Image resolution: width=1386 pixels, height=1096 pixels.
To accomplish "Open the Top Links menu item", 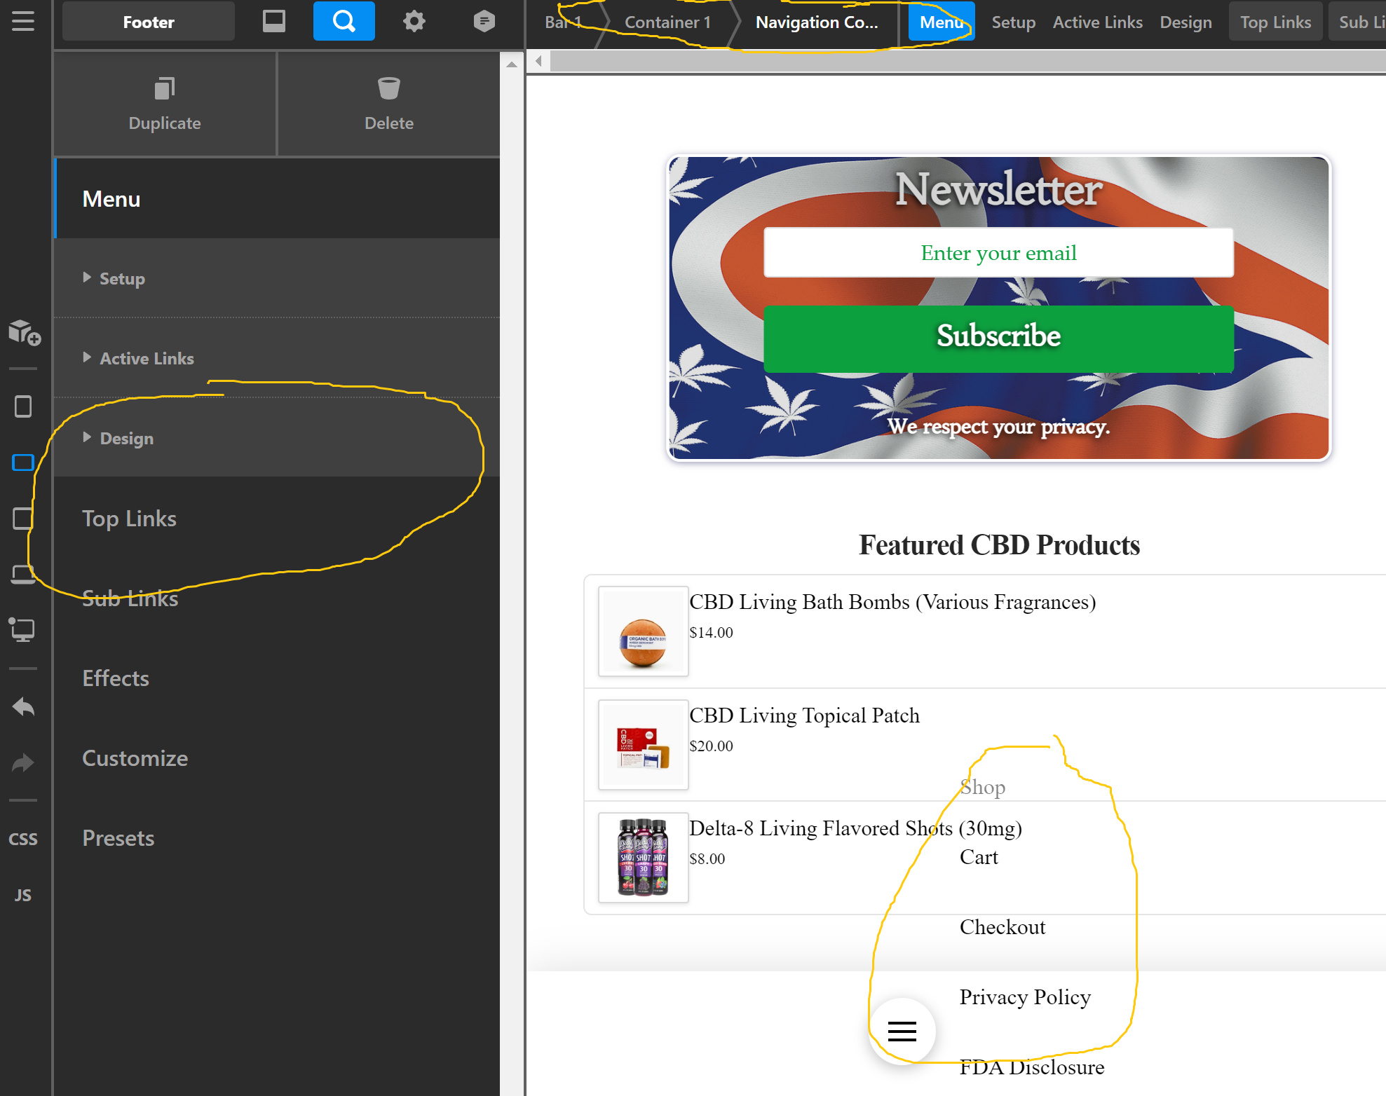I will pyautogui.click(x=129, y=519).
